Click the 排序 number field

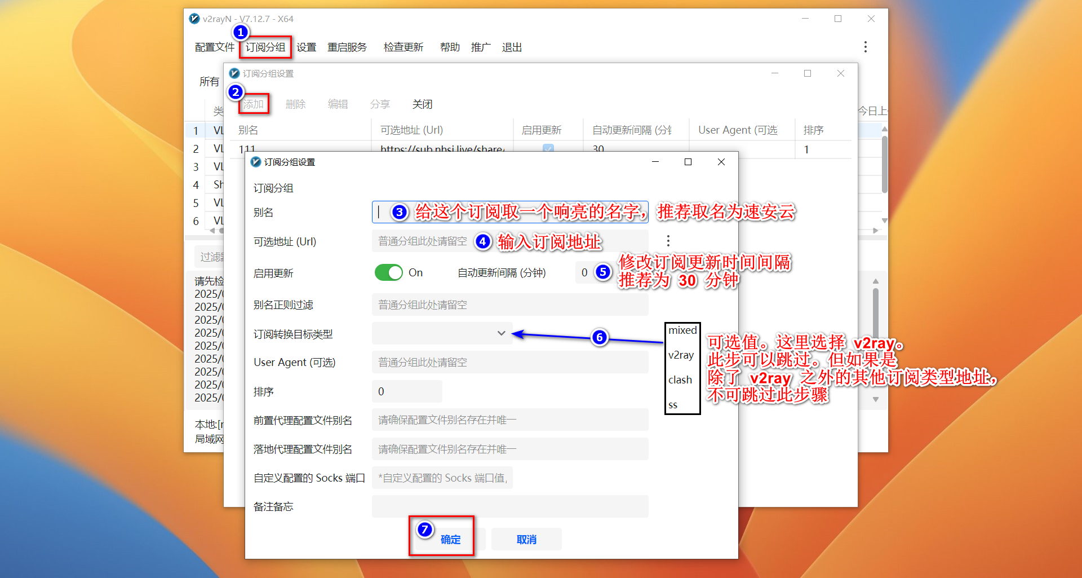tap(406, 391)
